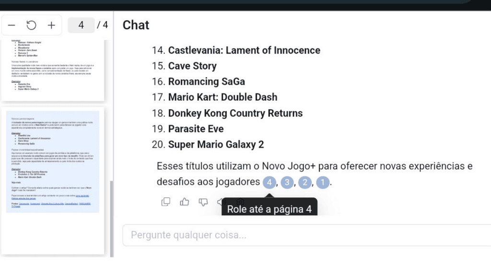Copy the chat response
The image size is (491, 276).
[x=166, y=202]
